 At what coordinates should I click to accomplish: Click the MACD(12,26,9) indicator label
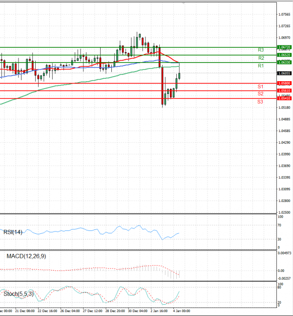click(26, 256)
